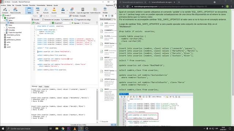
Task: Select the Tabla toolbar icon
Action: 29,11
